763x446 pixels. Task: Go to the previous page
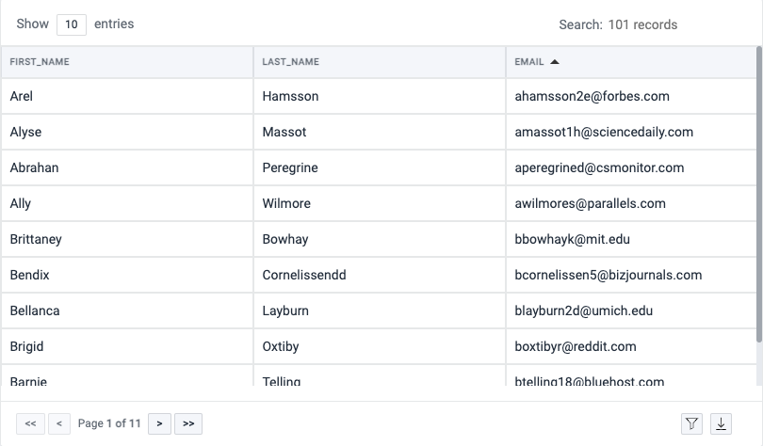pos(58,423)
